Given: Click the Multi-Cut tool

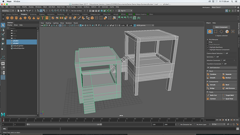Looking at the screenshot, I should pos(214,95).
